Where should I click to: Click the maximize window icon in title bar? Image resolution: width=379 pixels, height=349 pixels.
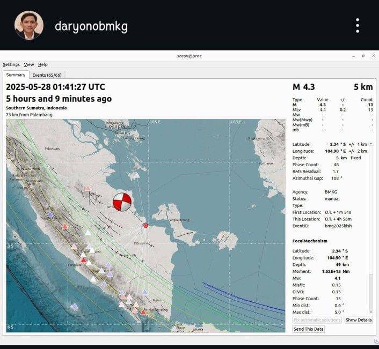[x=362, y=56]
